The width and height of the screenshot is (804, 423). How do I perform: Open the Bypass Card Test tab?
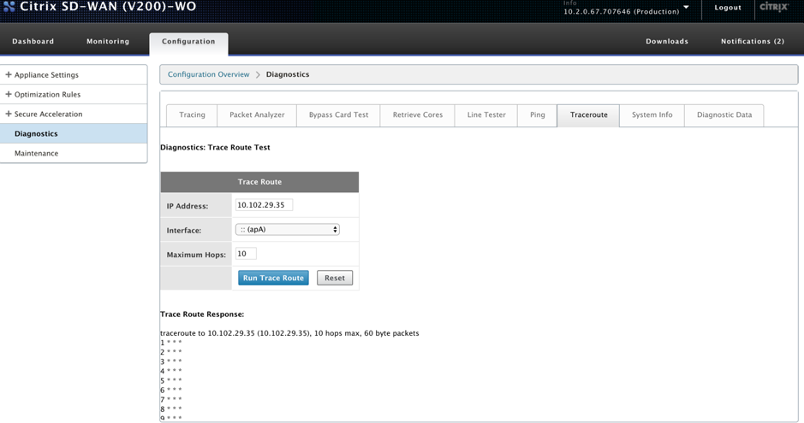[x=338, y=115]
